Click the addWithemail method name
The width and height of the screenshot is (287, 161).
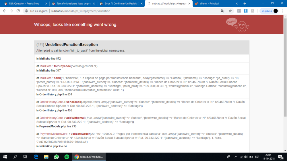coord(76,118)
